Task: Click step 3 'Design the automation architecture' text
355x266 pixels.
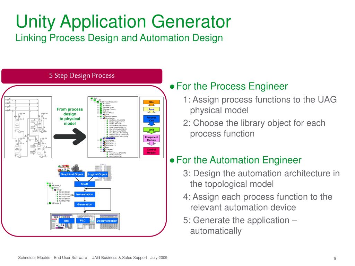Action: (x=261, y=179)
